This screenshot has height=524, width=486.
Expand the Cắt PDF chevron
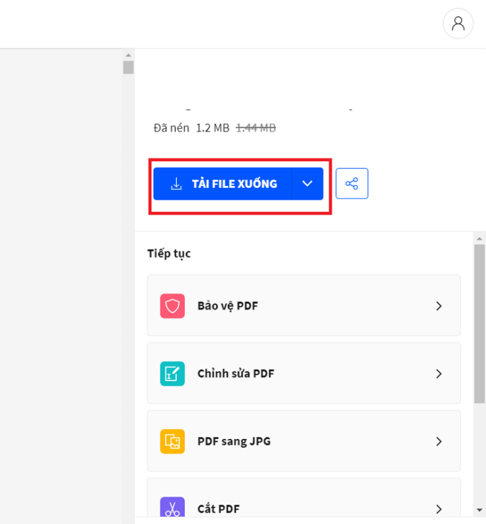(439, 508)
